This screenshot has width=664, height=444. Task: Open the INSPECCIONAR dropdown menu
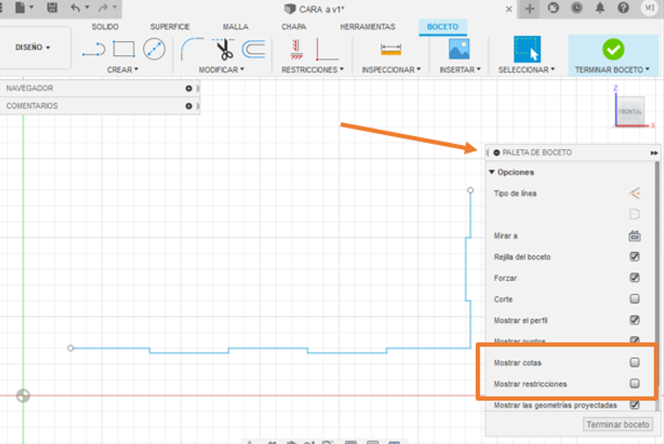tap(391, 69)
